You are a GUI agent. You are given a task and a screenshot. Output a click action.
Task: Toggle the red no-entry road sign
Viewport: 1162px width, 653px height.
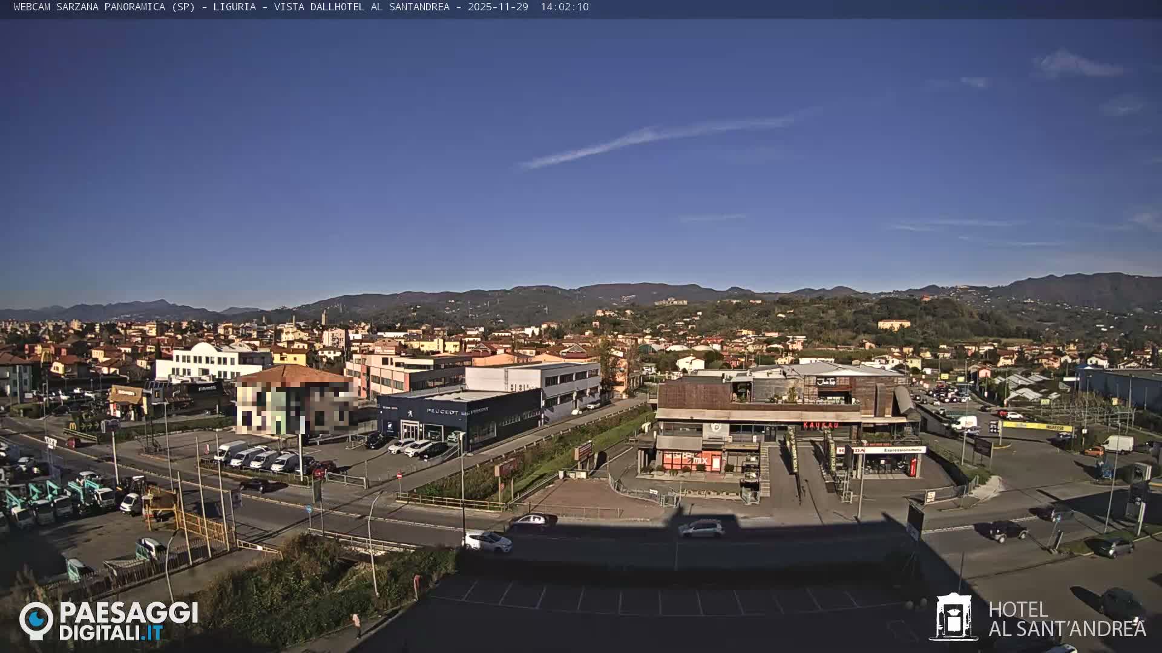click(x=399, y=477)
